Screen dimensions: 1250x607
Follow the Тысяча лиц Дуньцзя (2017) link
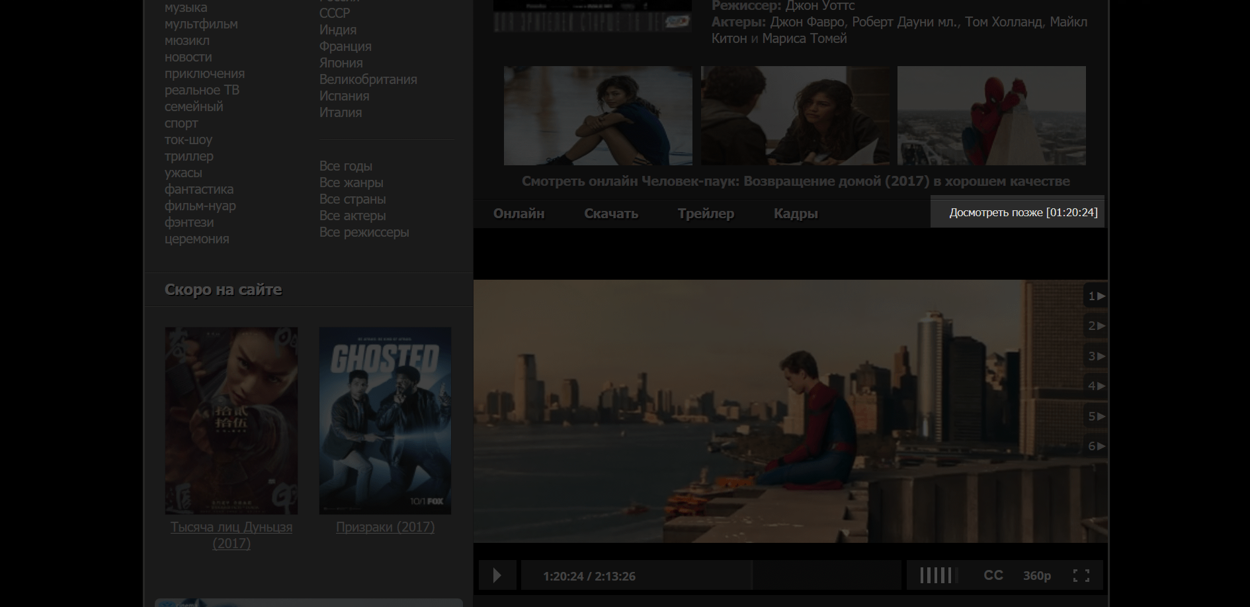click(x=231, y=535)
